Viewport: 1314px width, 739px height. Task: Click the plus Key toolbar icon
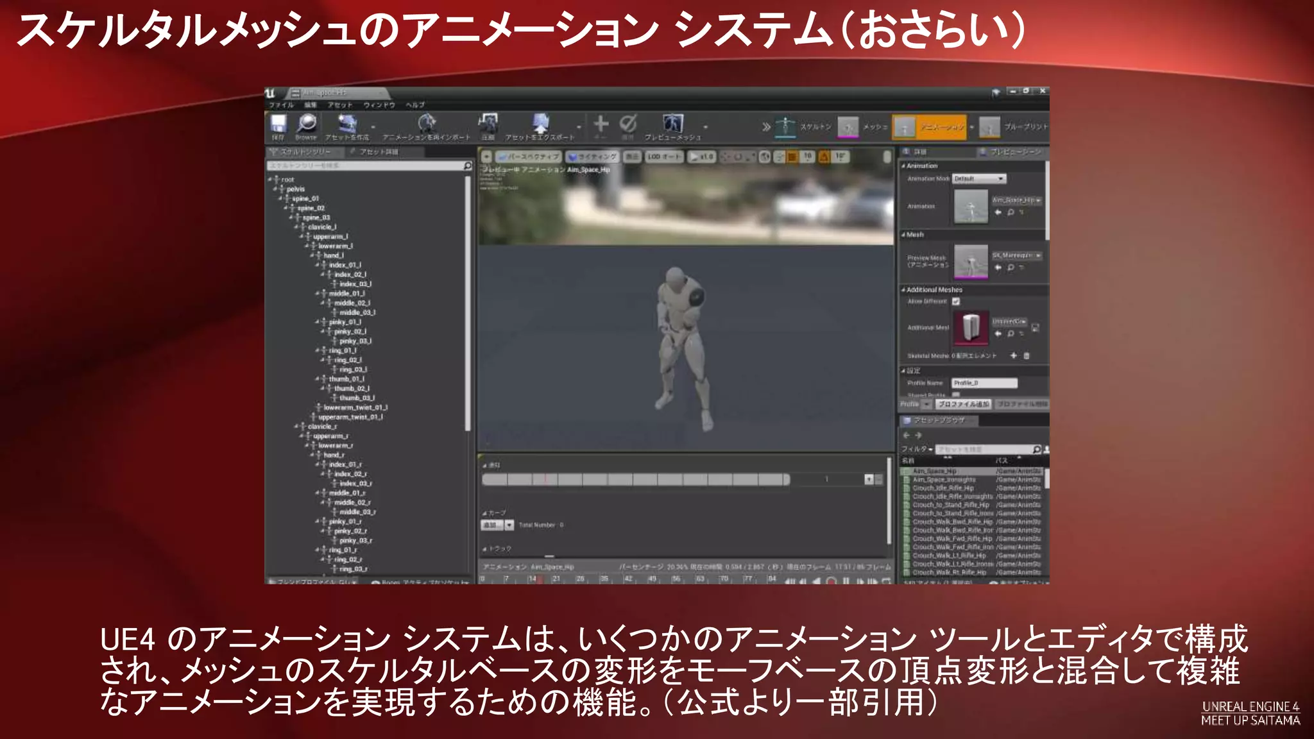pos(601,123)
